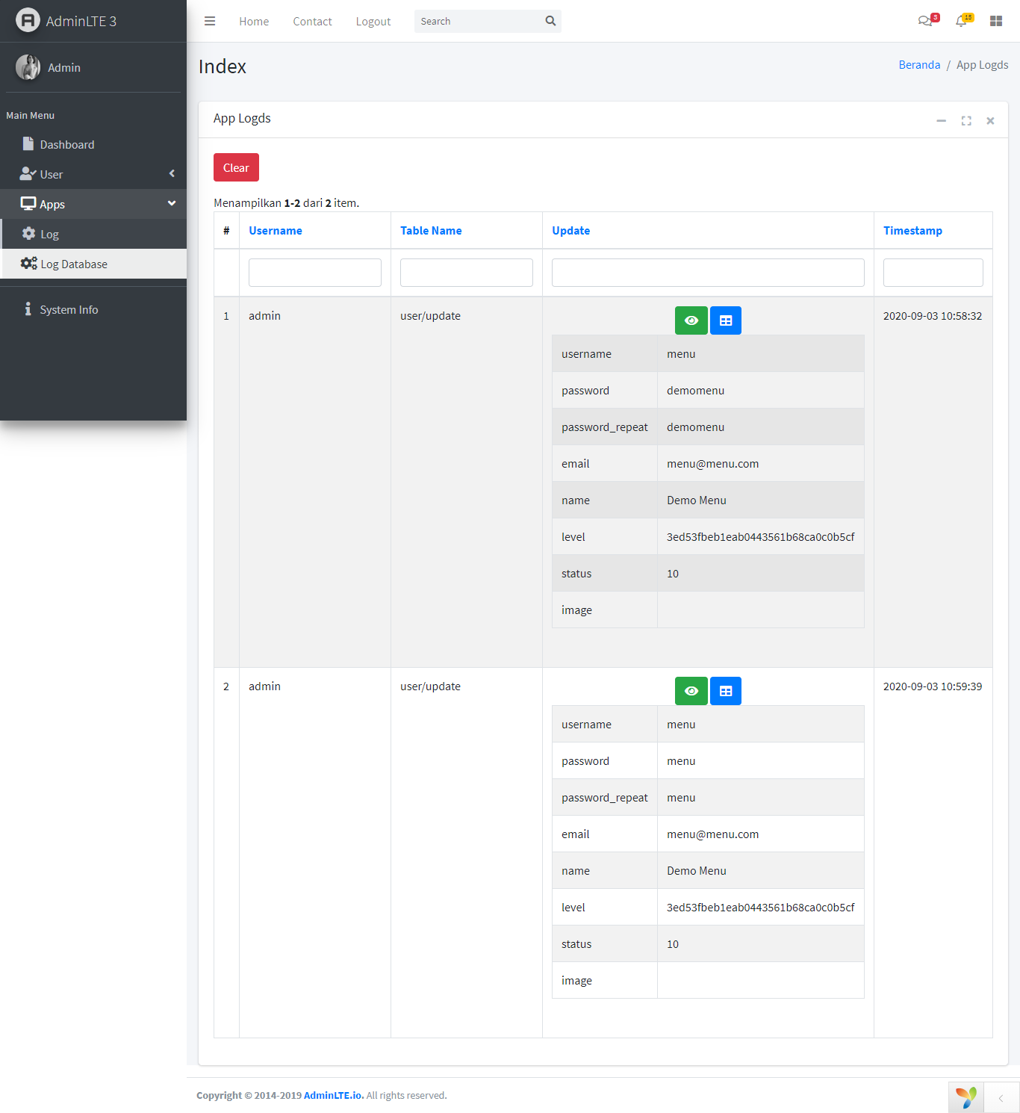Focus the Username filter input

click(x=315, y=273)
